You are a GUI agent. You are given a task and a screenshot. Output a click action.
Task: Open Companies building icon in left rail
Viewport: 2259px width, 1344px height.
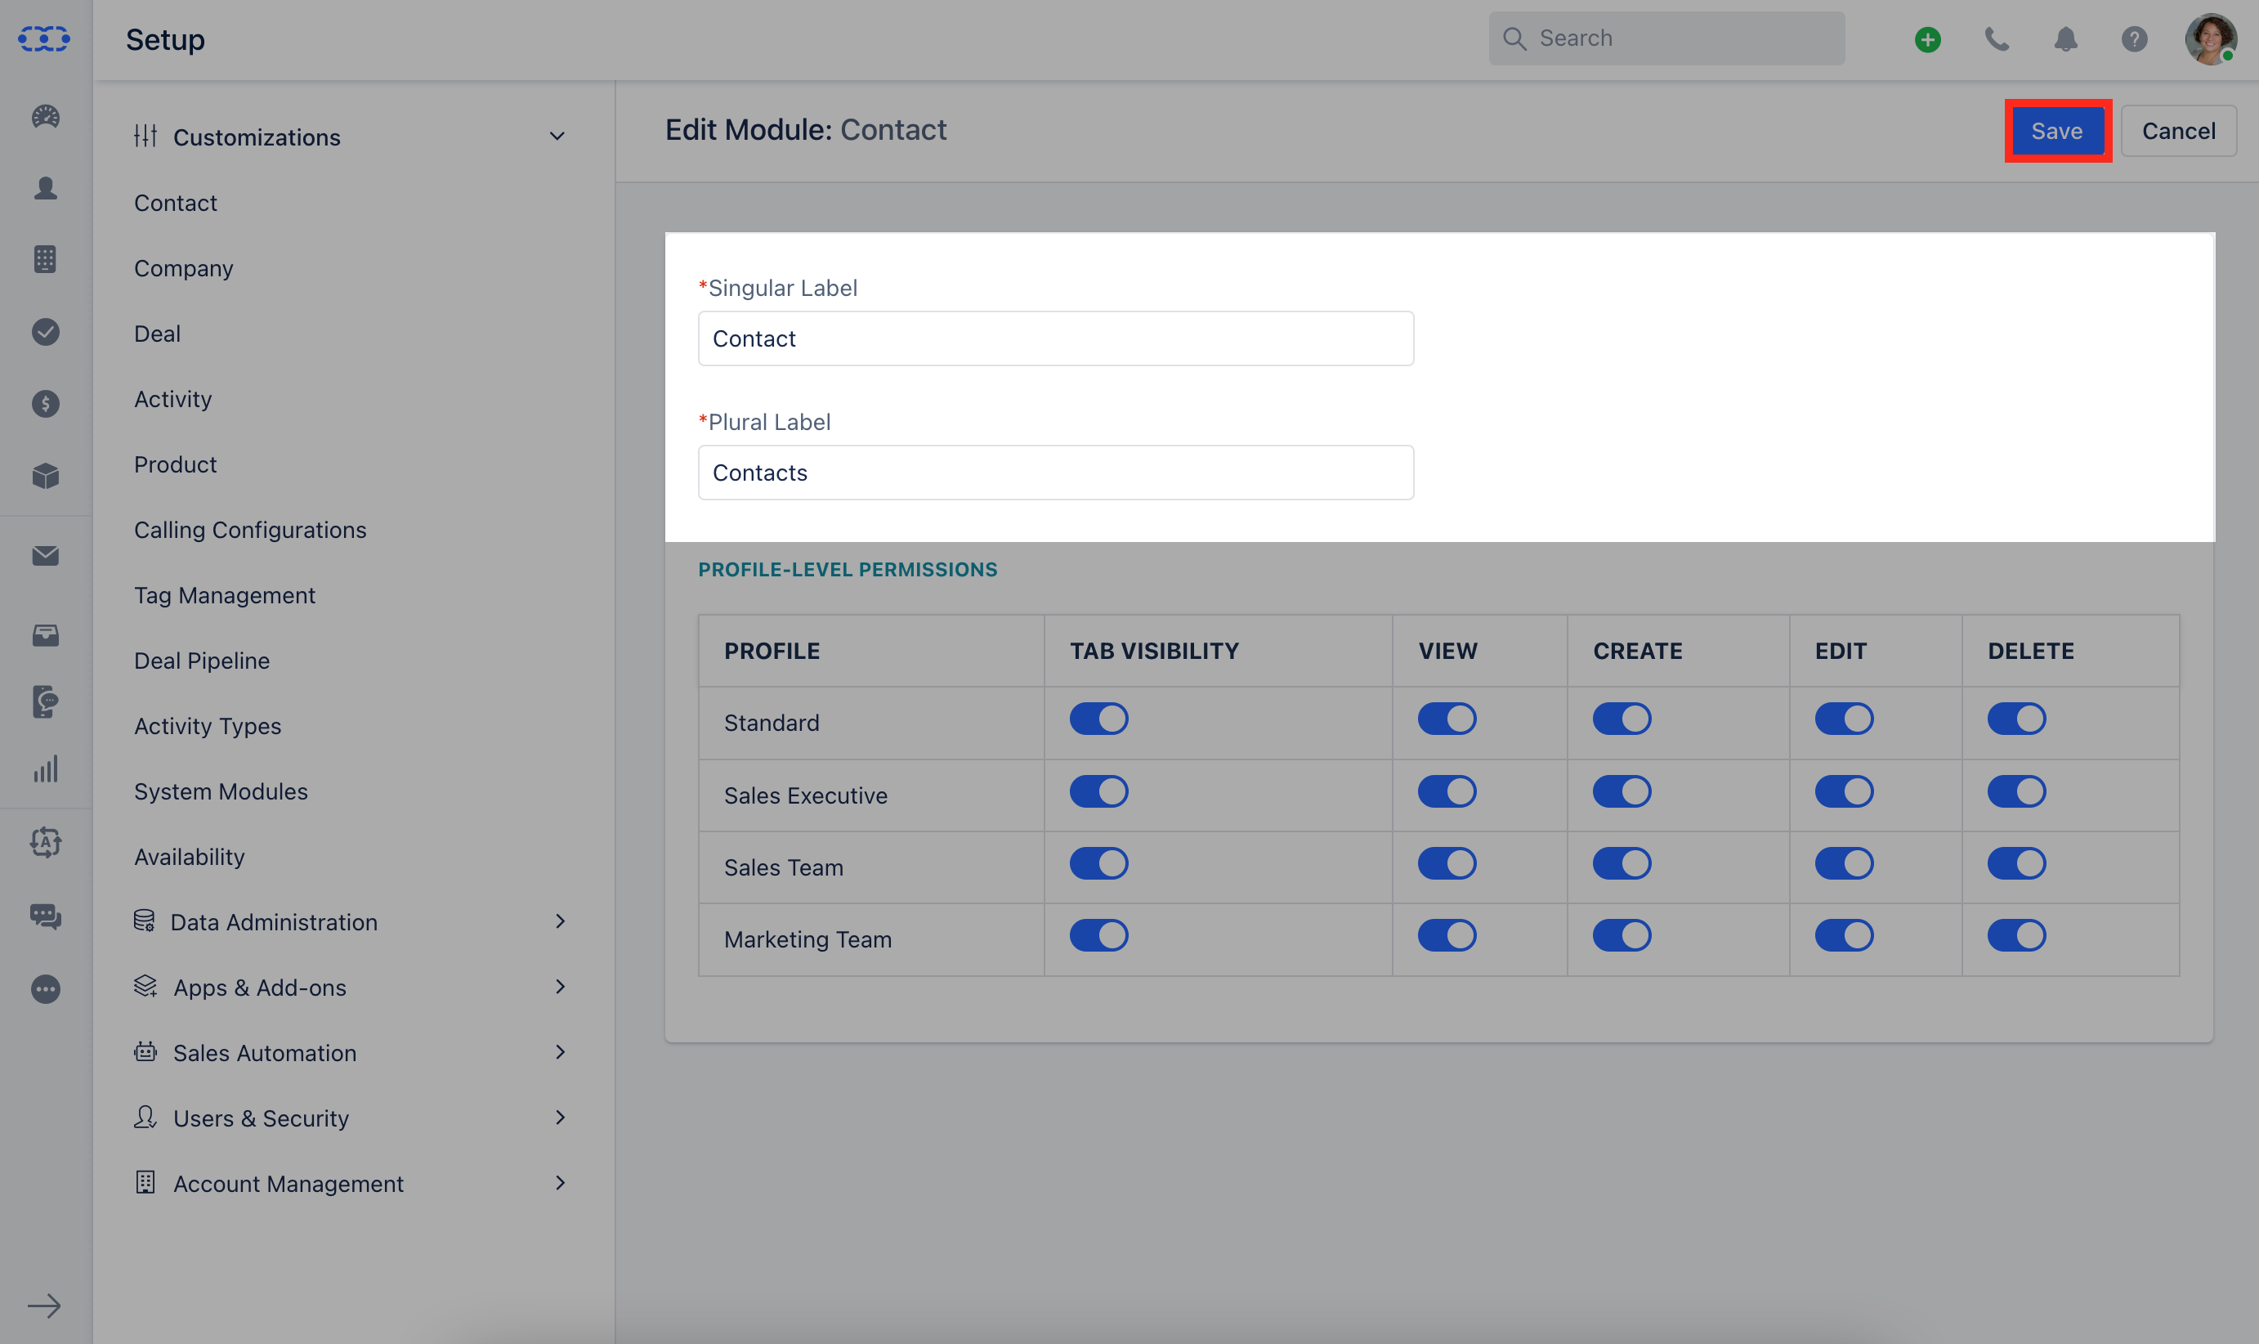(45, 259)
